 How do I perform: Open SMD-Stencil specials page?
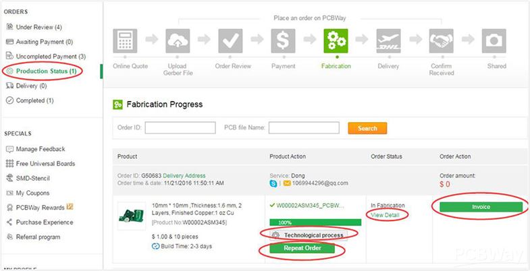(33, 178)
